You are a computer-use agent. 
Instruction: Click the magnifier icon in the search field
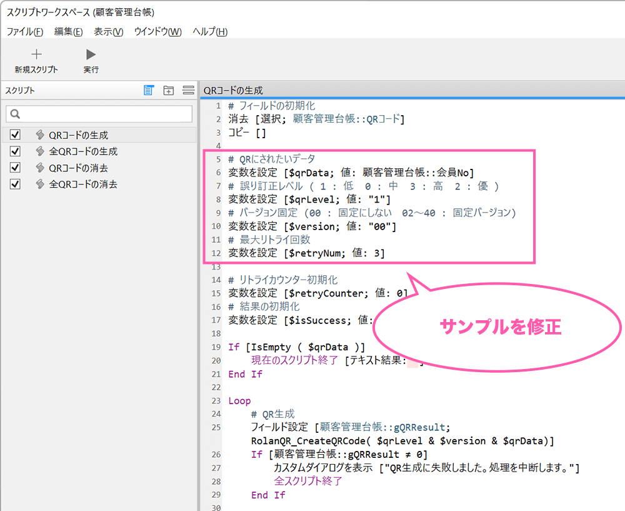(x=14, y=114)
